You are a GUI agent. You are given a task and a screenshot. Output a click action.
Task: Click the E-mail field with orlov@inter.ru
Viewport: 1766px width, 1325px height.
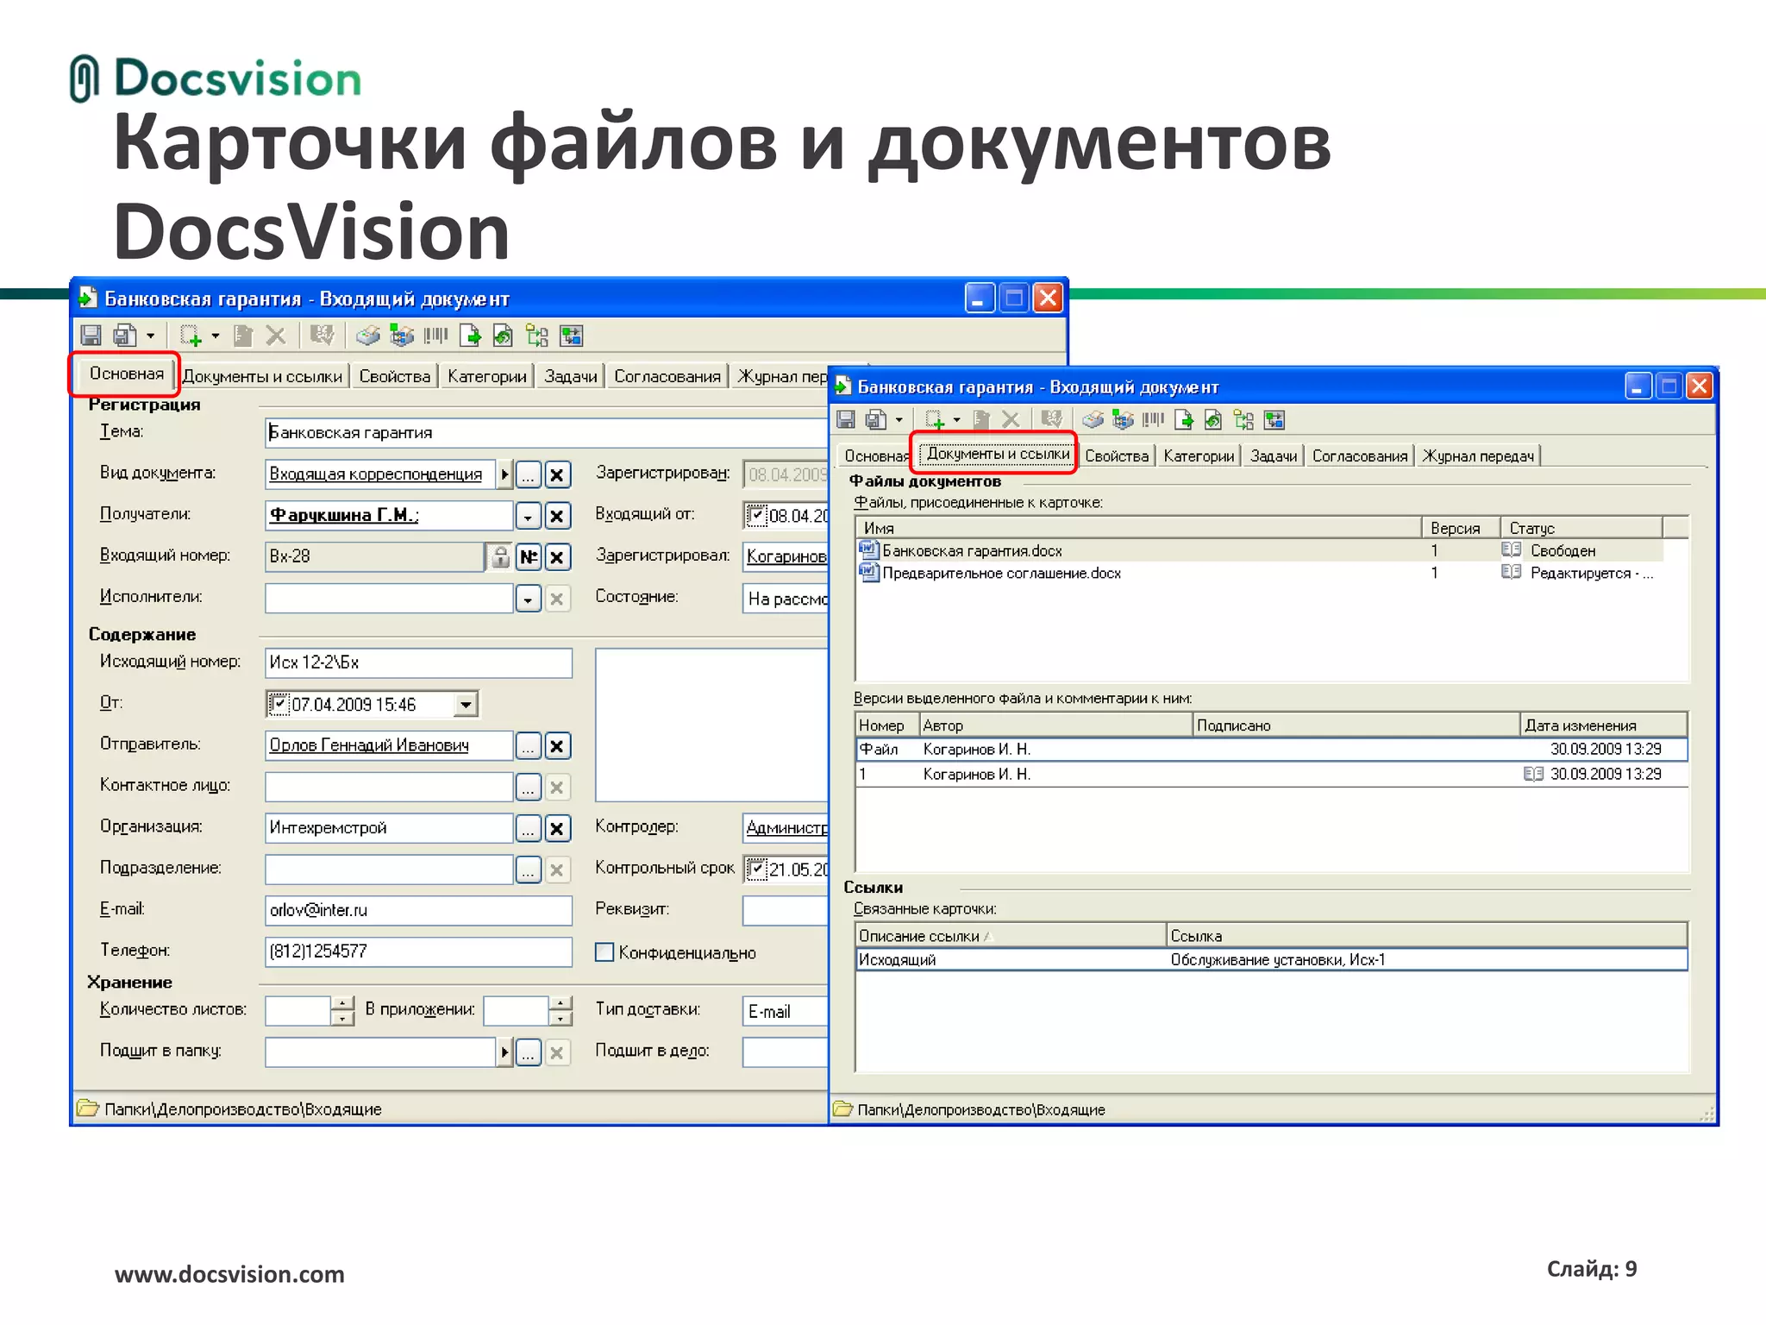tap(418, 910)
